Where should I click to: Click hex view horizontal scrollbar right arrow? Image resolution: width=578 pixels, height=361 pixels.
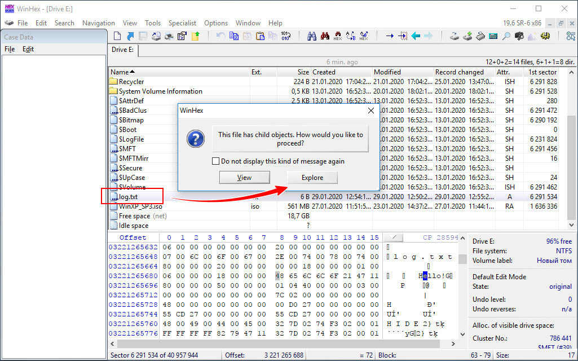[x=453, y=344]
